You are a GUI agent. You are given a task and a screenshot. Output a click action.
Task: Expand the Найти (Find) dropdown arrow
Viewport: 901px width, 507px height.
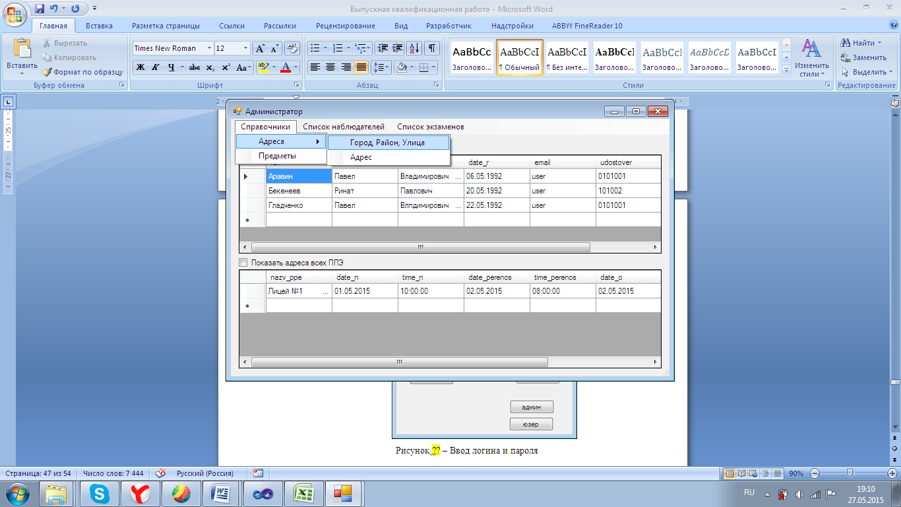click(879, 43)
